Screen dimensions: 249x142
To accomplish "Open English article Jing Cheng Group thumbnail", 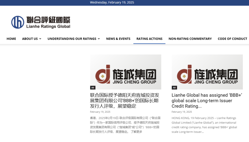I will [x=207, y=72].
